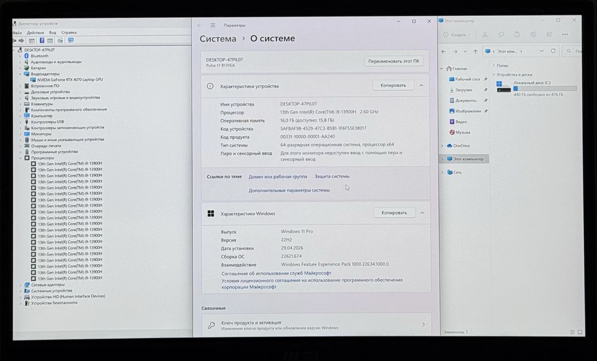The image size is (597, 361).
Task: Select DESKTOP-47PIL0T root node in Device Manager
Action: (39, 50)
